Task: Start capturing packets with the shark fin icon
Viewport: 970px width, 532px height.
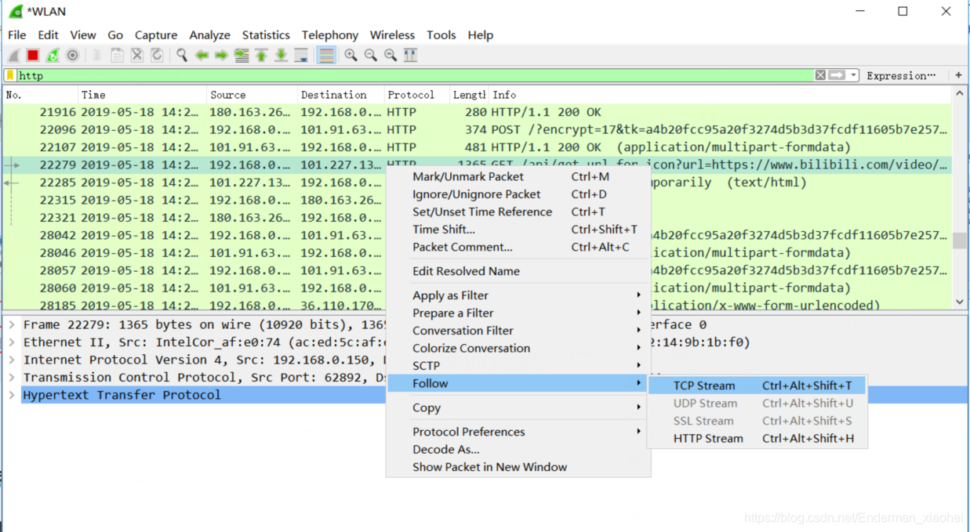Action: [x=14, y=56]
